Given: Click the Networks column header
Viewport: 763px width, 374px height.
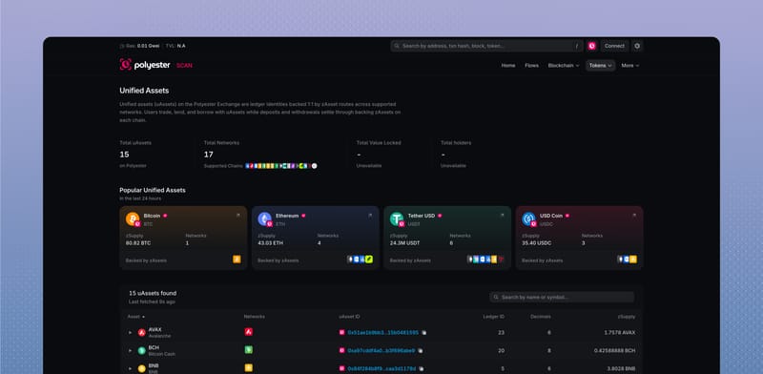Looking at the screenshot, I should pyautogui.click(x=254, y=317).
